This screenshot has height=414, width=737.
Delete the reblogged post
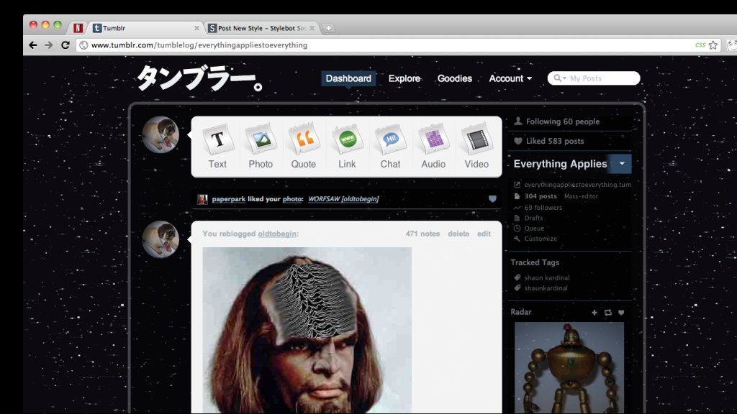coord(458,234)
